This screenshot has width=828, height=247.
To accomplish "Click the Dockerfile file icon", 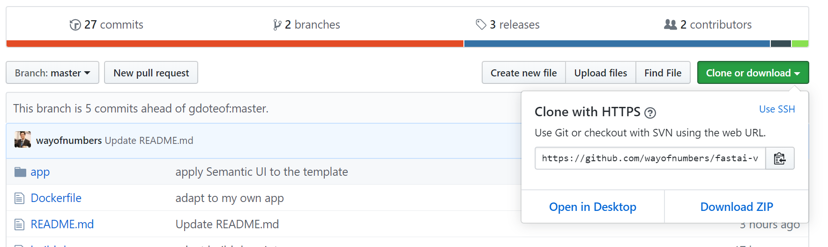I will click(19, 198).
